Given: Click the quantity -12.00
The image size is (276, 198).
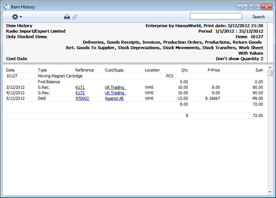Looking at the screenshot, I should click(x=182, y=98).
